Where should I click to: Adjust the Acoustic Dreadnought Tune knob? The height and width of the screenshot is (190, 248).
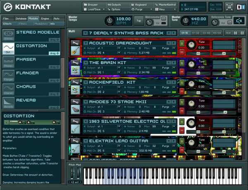(x=191, y=45)
